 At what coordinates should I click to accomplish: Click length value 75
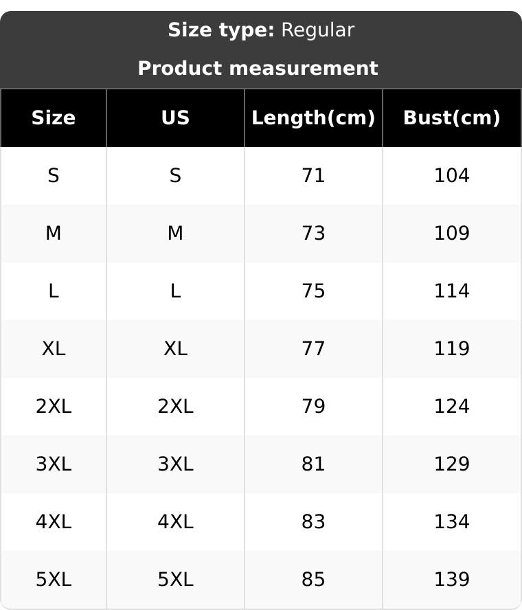[313, 291]
